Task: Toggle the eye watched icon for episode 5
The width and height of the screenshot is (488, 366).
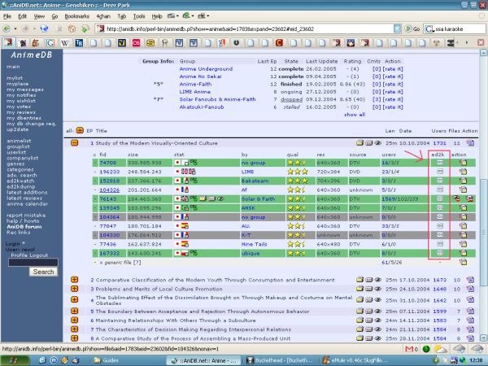Action: pos(378,312)
